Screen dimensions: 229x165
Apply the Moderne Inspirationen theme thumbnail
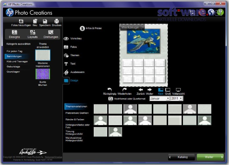(x=43, y=55)
